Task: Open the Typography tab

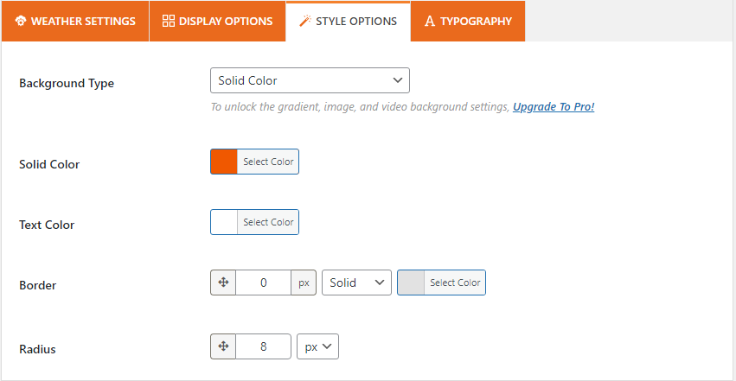Action: tap(468, 21)
